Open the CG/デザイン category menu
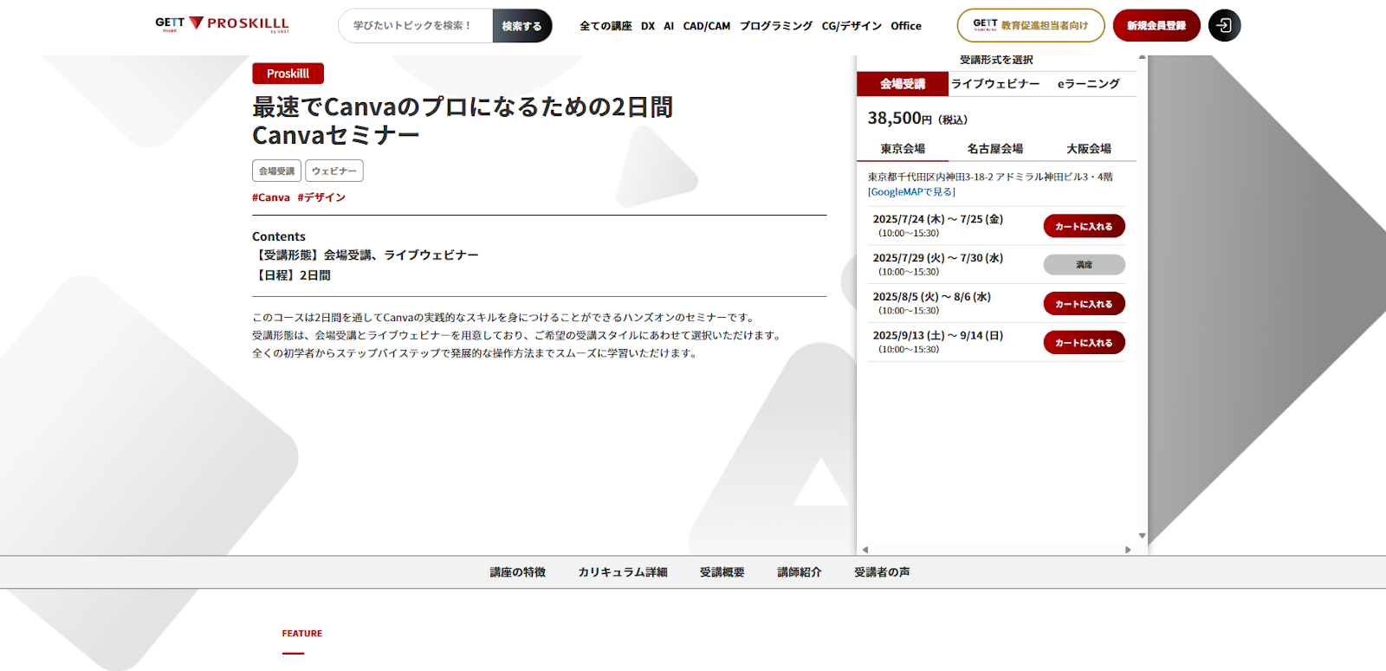1386x671 pixels. click(852, 26)
